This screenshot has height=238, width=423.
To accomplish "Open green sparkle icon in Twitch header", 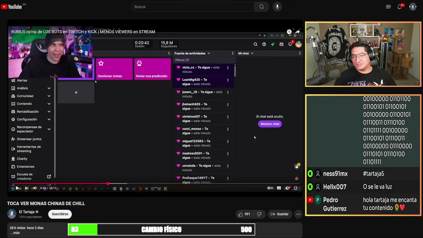I will tap(273, 44).
